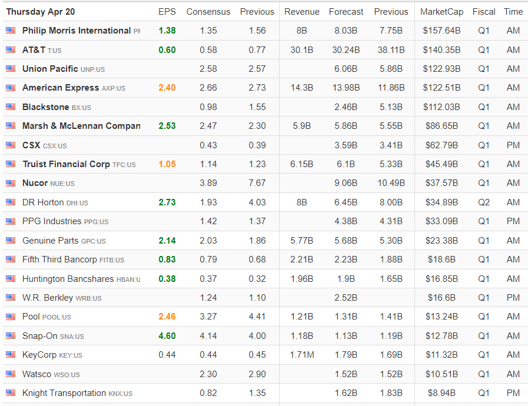Click the EPS column header
Image resolution: width=528 pixels, height=406 pixels.
[167, 12]
